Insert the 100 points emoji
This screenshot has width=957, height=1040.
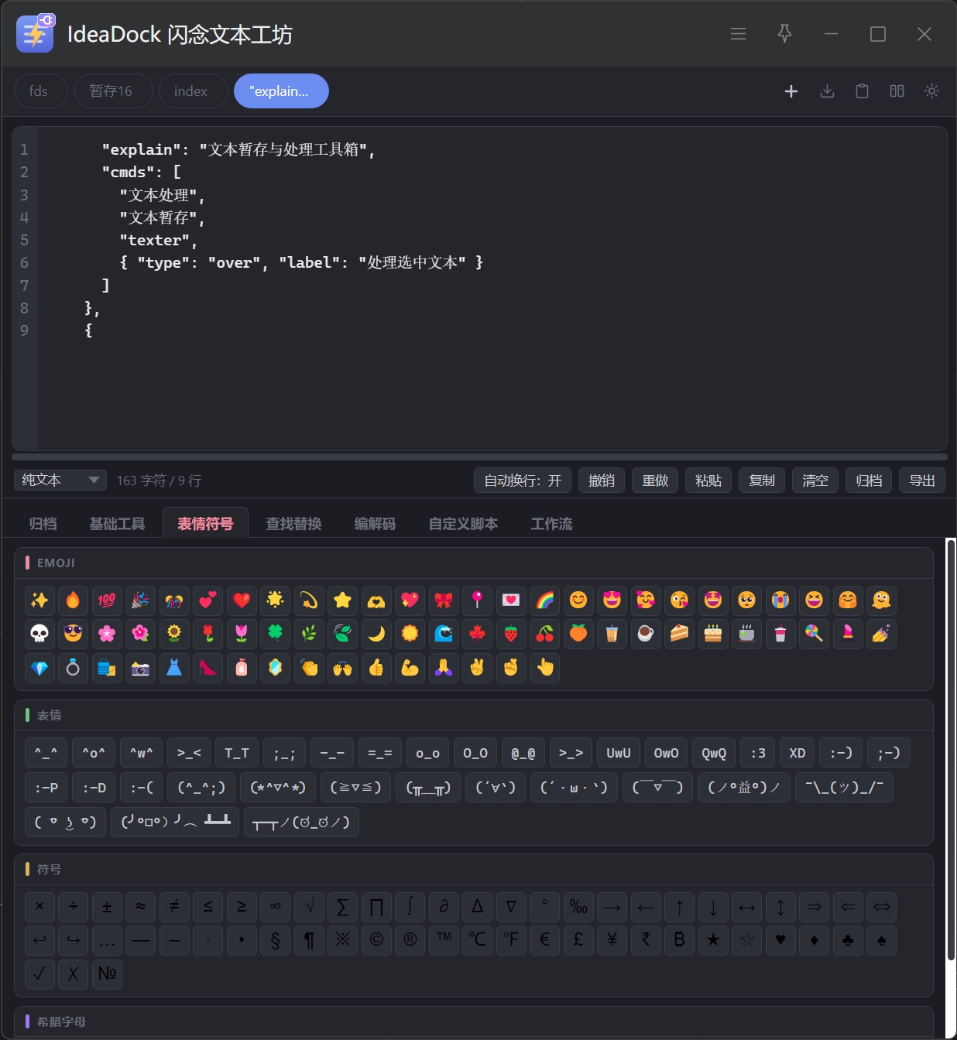coord(107,600)
